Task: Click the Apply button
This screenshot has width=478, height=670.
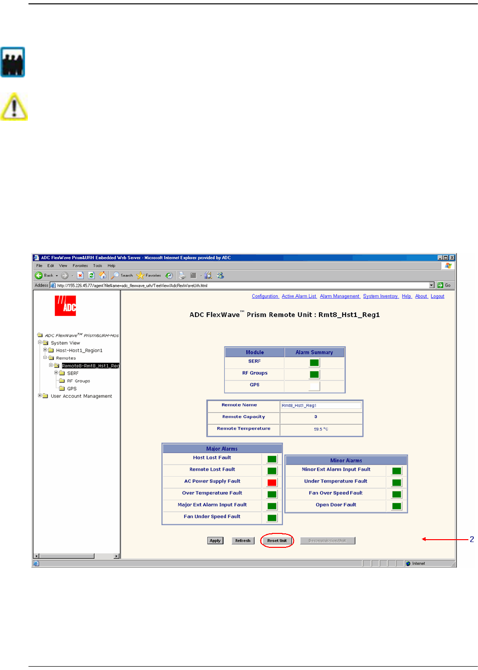Action: pyautogui.click(x=215, y=541)
